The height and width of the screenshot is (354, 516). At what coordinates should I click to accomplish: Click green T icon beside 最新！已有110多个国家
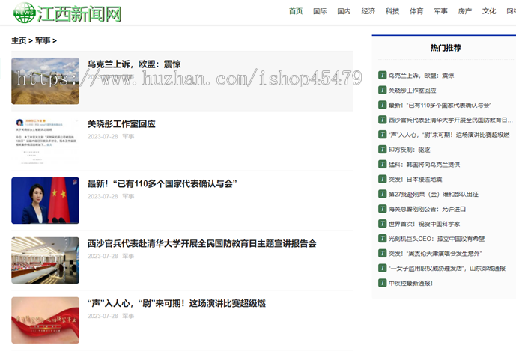382,105
